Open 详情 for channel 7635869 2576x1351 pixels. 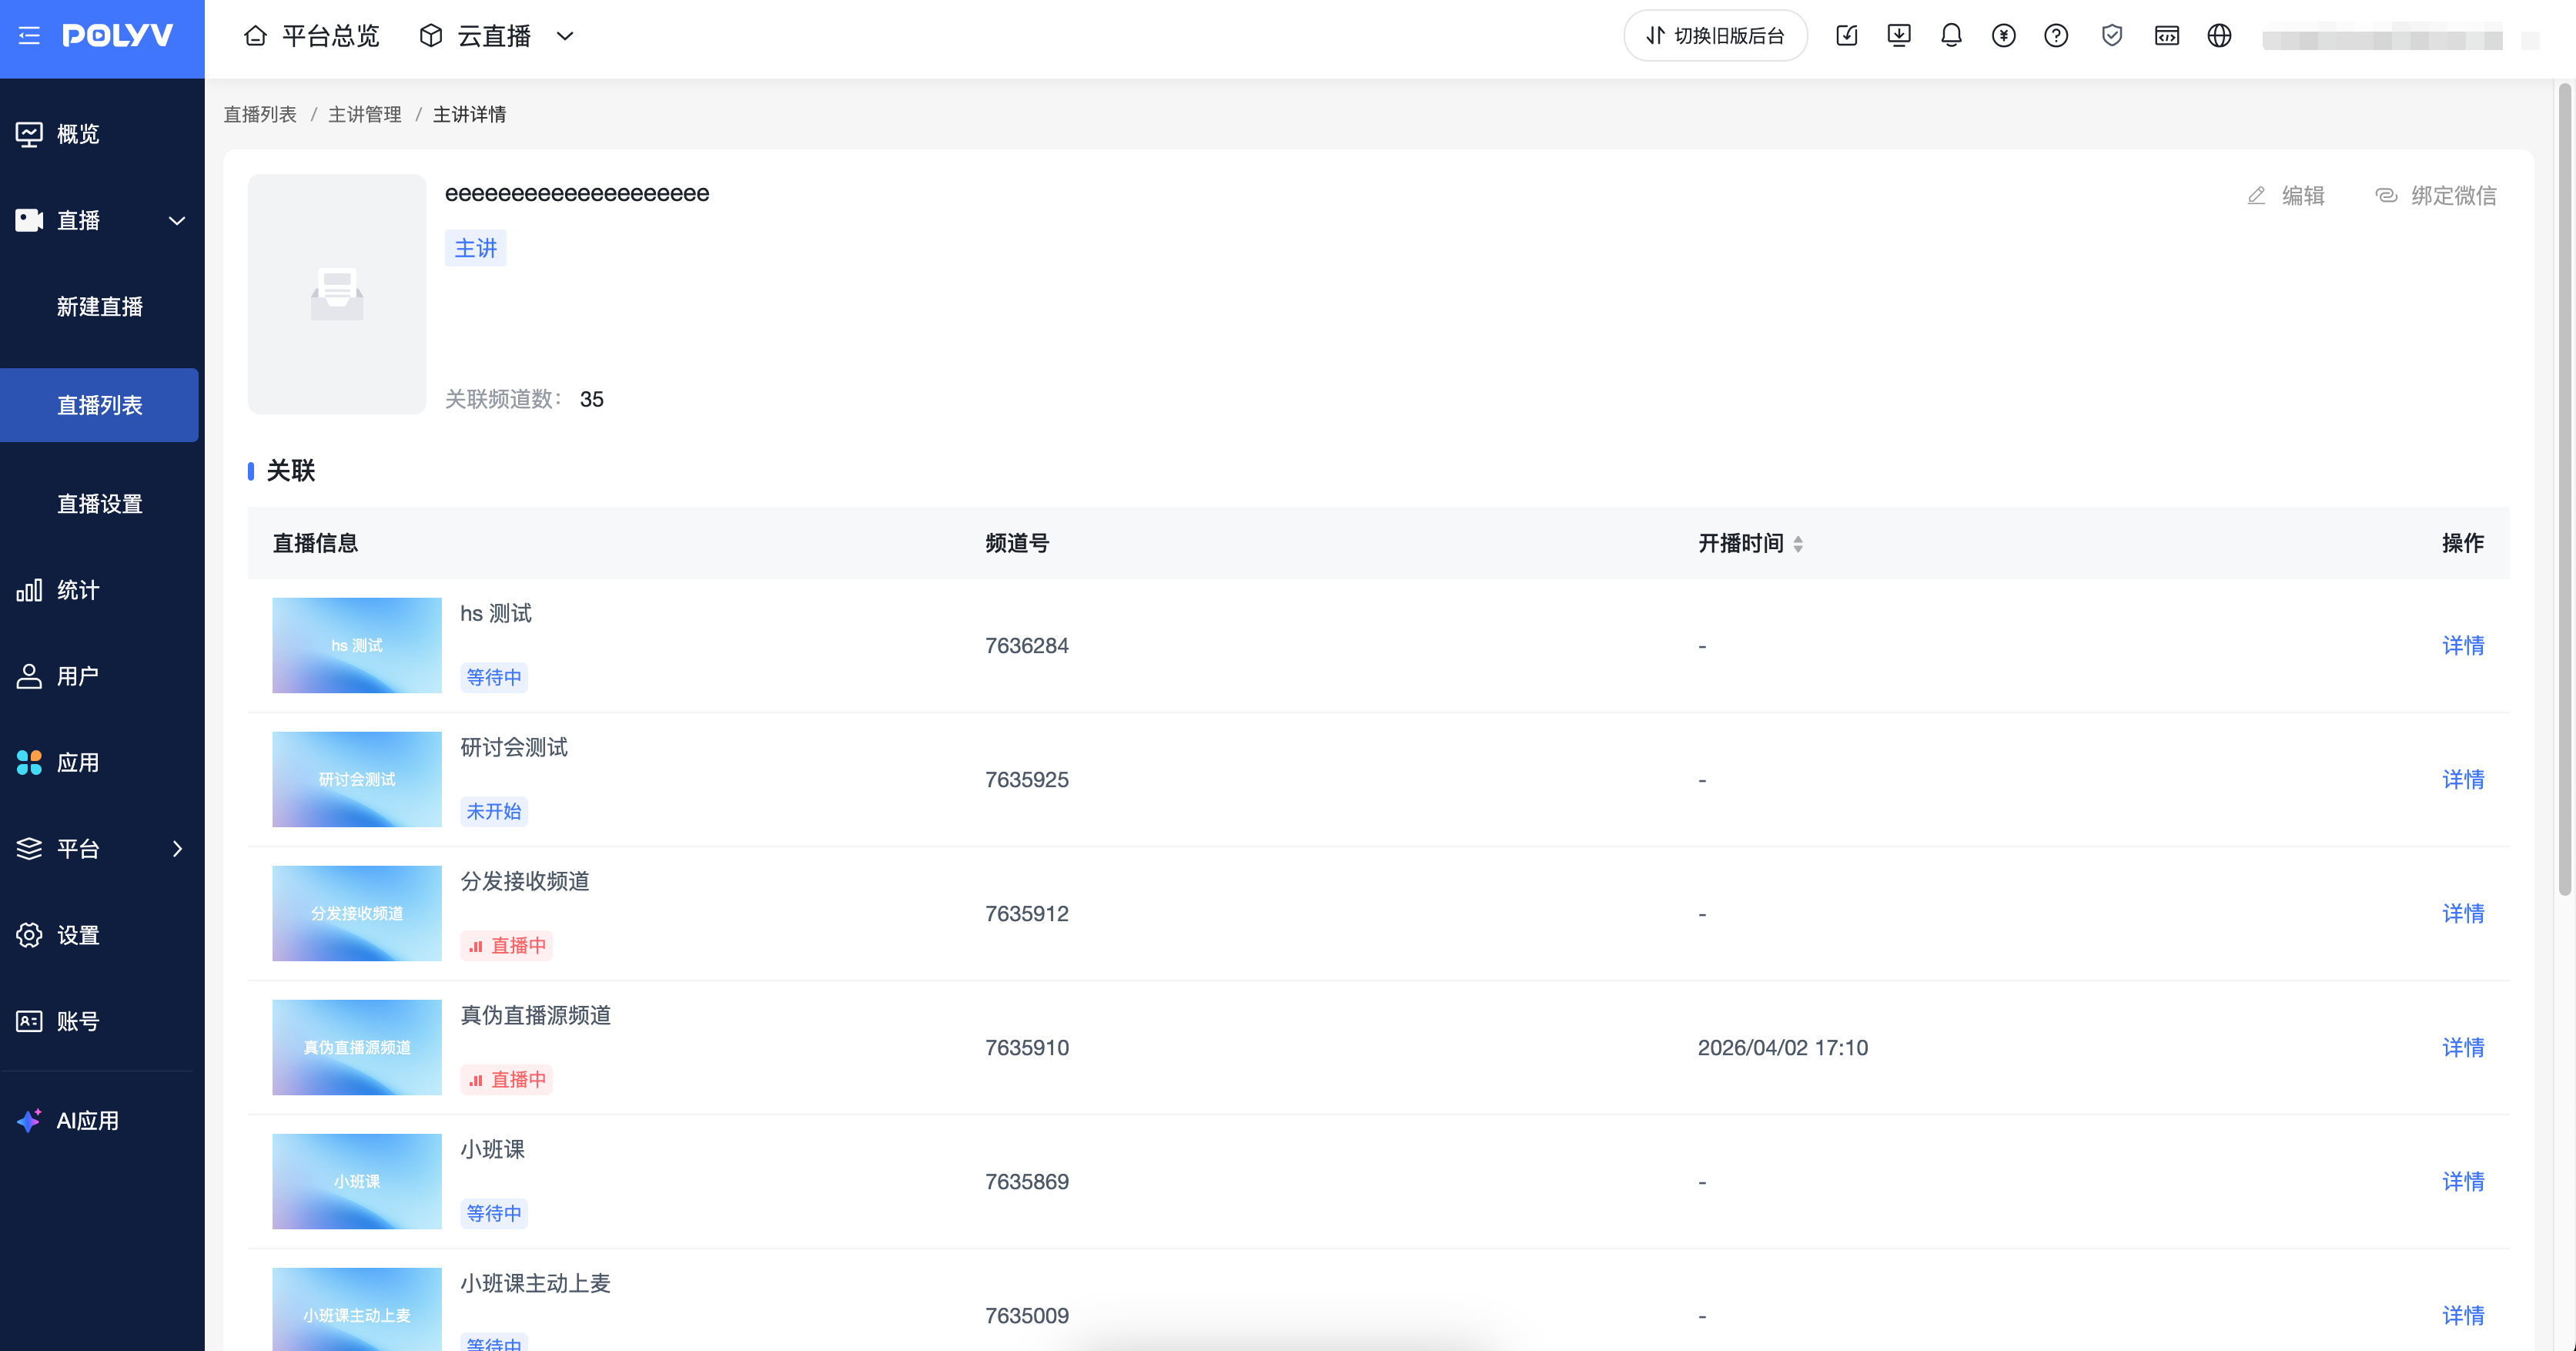[2463, 1182]
